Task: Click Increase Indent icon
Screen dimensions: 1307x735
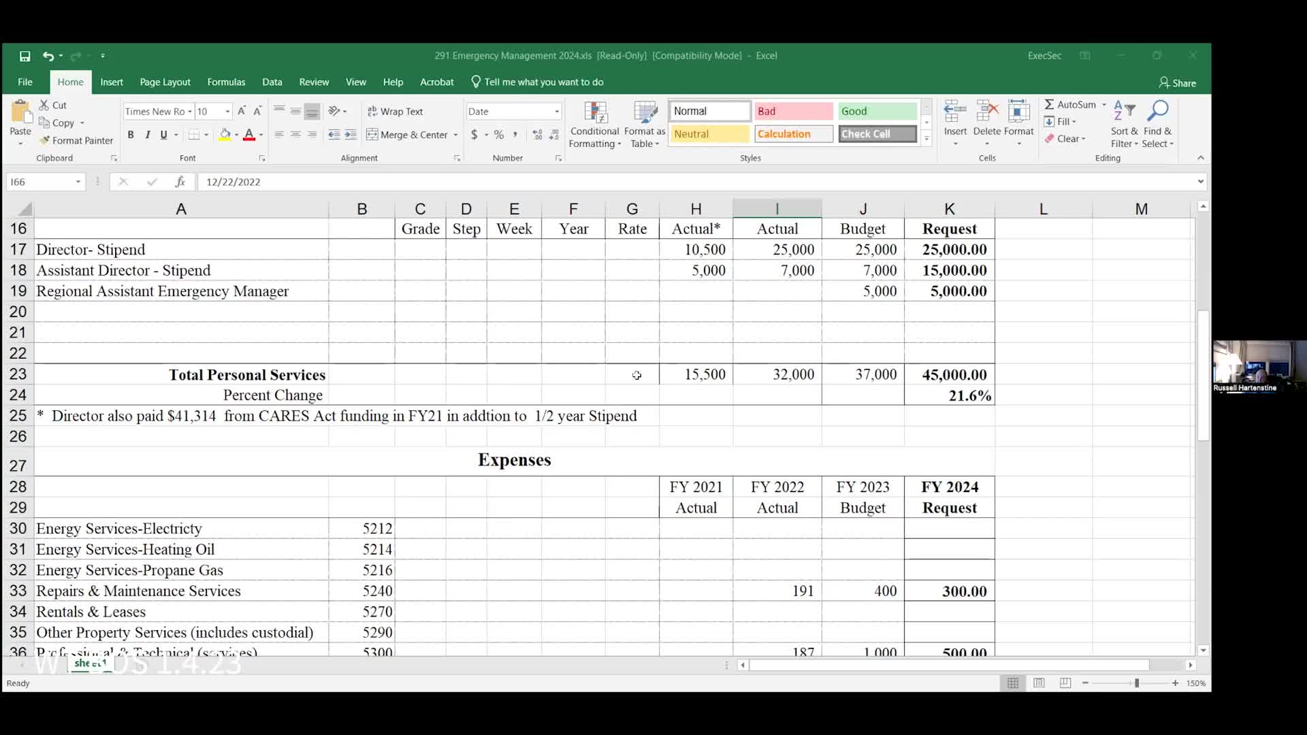Action: tap(350, 135)
